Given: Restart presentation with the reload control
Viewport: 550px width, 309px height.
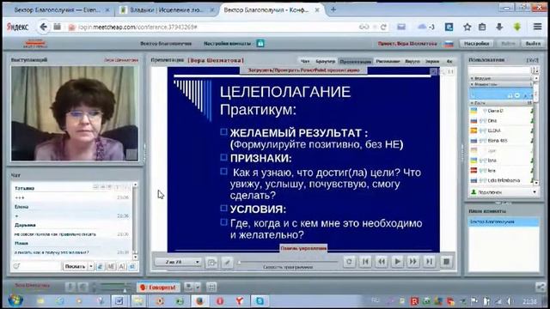Looking at the screenshot, I should [x=349, y=261].
